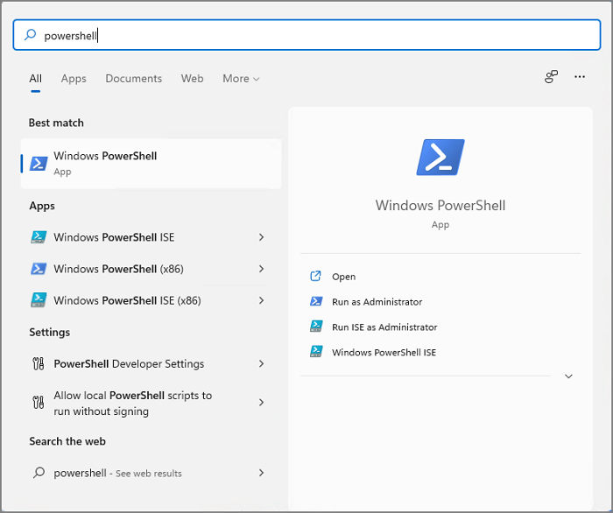Click the search box containing powershell
This screenshot has width=613, height=513.
[x=306, y=35]
